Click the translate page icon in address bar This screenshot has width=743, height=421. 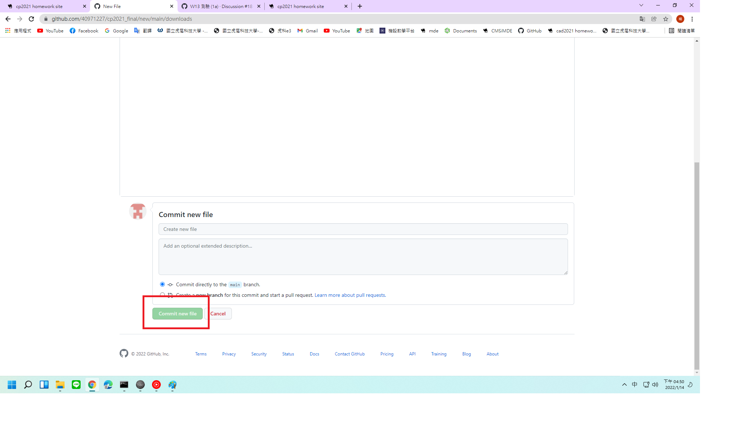[x=642, y=19]
